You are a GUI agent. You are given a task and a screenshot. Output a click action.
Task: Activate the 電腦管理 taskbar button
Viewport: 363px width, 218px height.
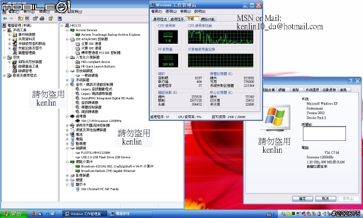pos(130,214)
